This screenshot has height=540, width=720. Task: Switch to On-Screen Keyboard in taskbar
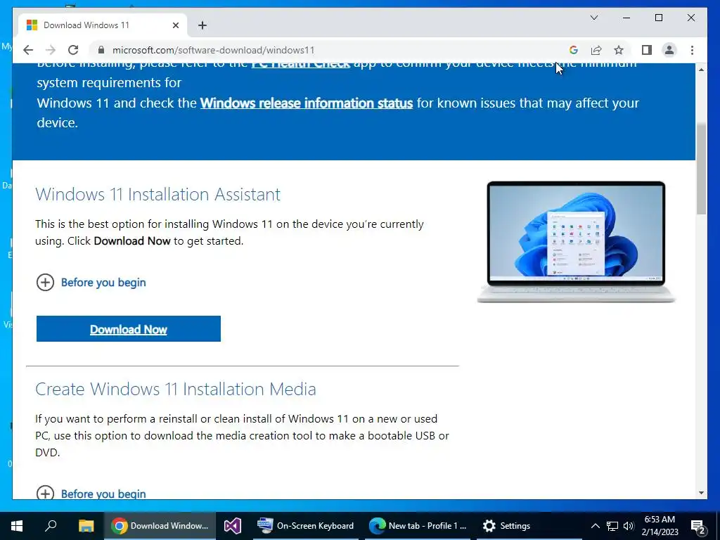[305, 526]
